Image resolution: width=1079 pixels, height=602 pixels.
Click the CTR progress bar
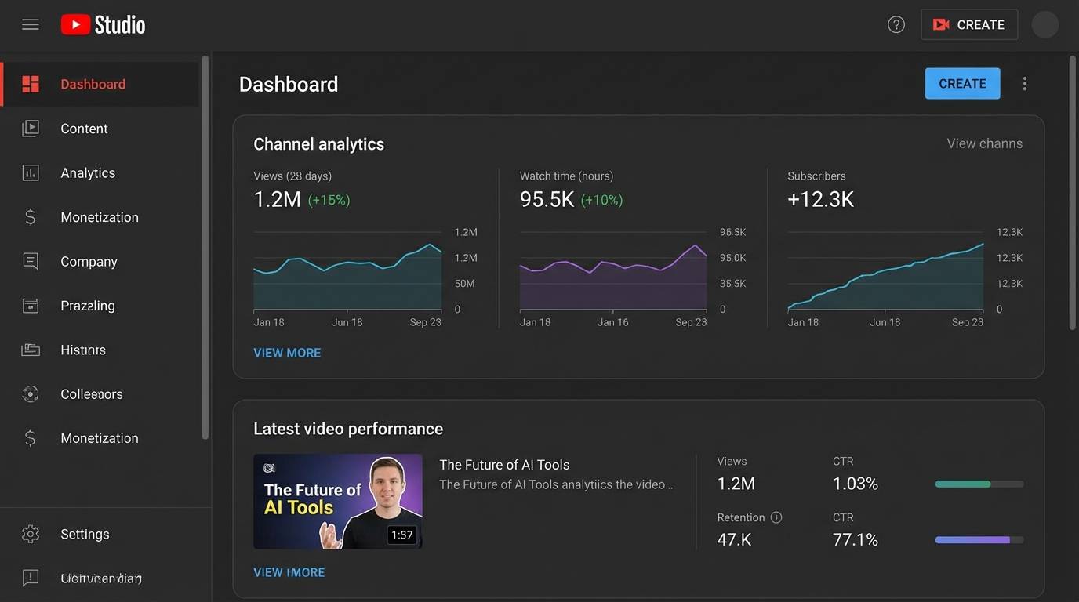979,484
